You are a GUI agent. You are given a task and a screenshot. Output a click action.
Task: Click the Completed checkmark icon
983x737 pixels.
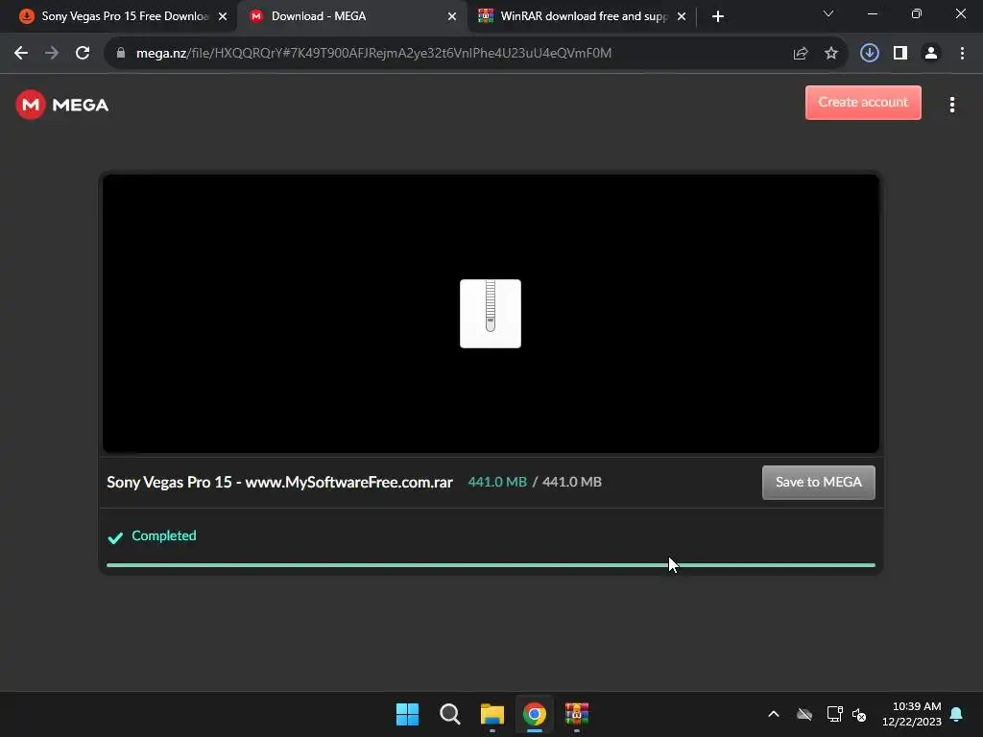coord(115,537)
